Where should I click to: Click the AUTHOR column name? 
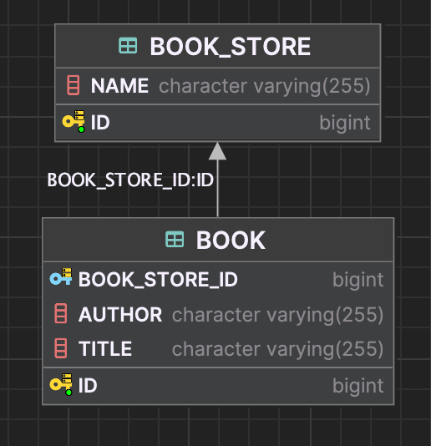point(120,315)
